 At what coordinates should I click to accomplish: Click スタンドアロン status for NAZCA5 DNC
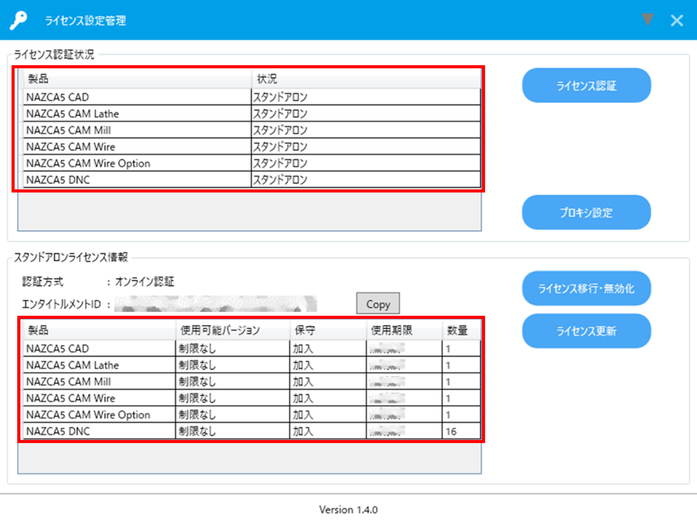366,180
